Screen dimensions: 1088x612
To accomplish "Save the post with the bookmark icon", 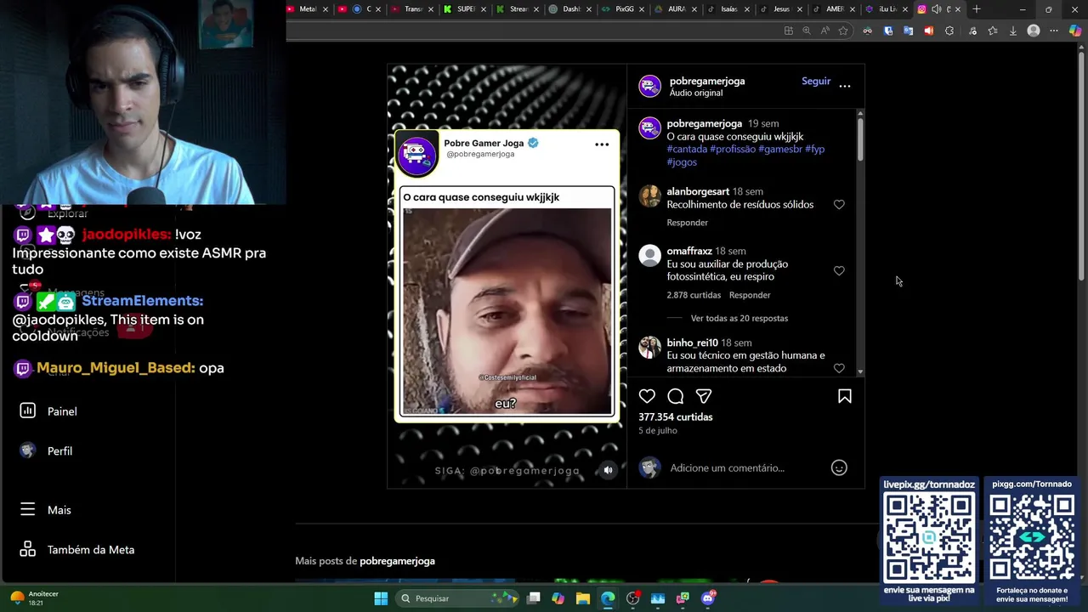I will point(845,396).
